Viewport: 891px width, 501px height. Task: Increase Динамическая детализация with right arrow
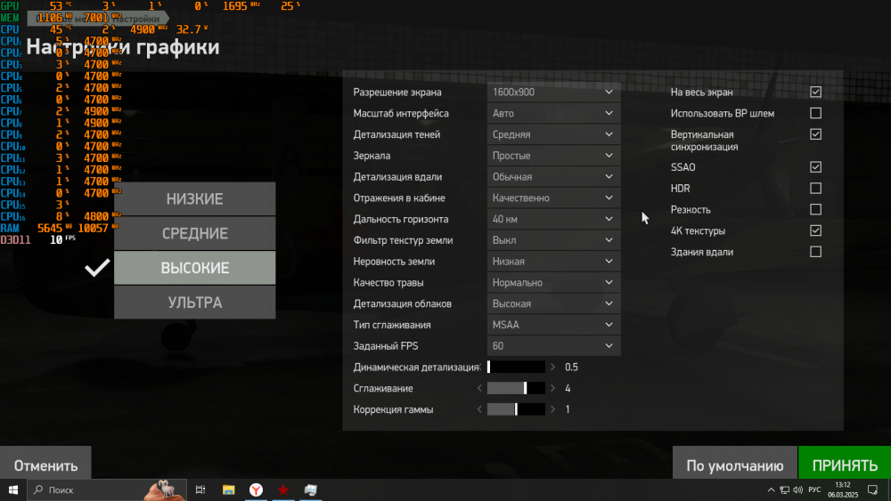point(552,368)
